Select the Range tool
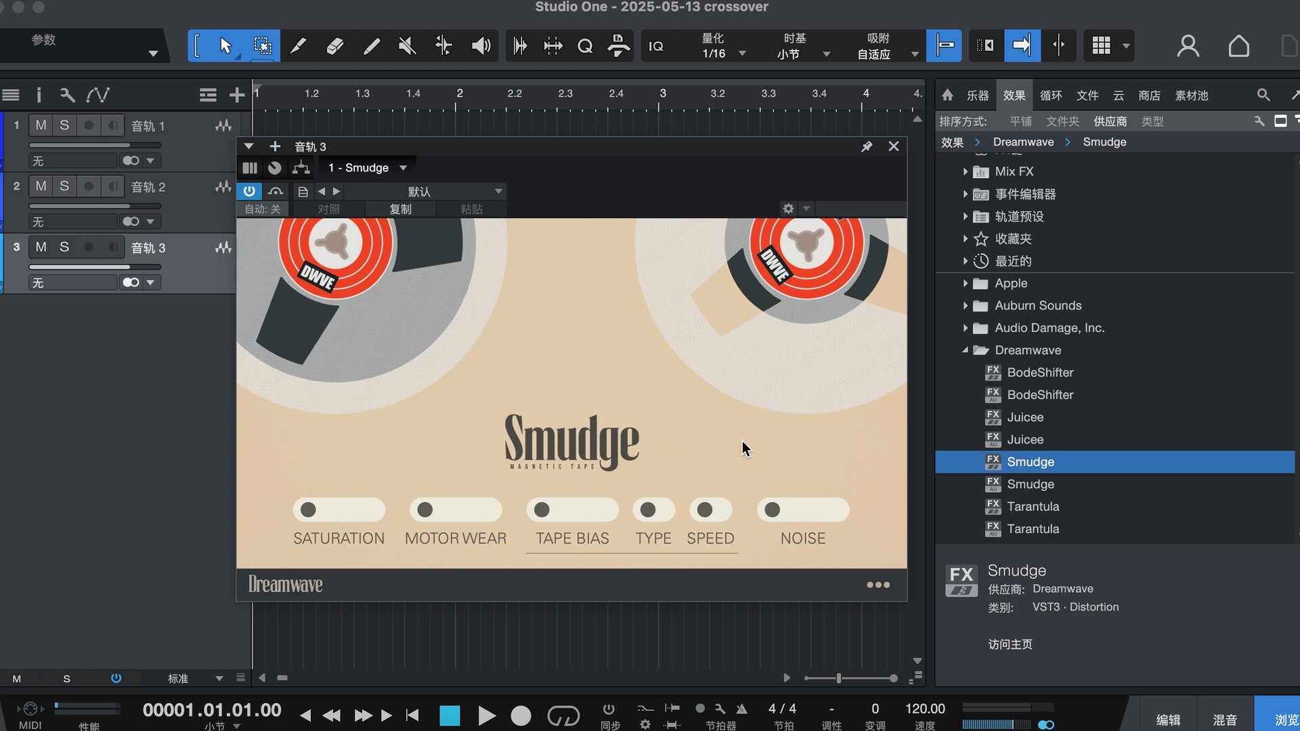The width and height of the screenshot is (1300, 731). click(263, 46)
